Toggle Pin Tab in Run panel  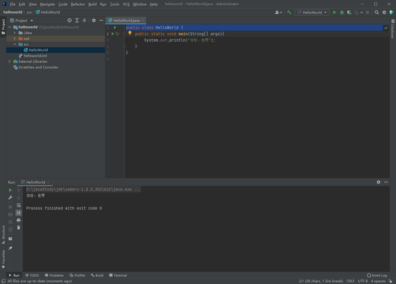(x=10, y=248)
